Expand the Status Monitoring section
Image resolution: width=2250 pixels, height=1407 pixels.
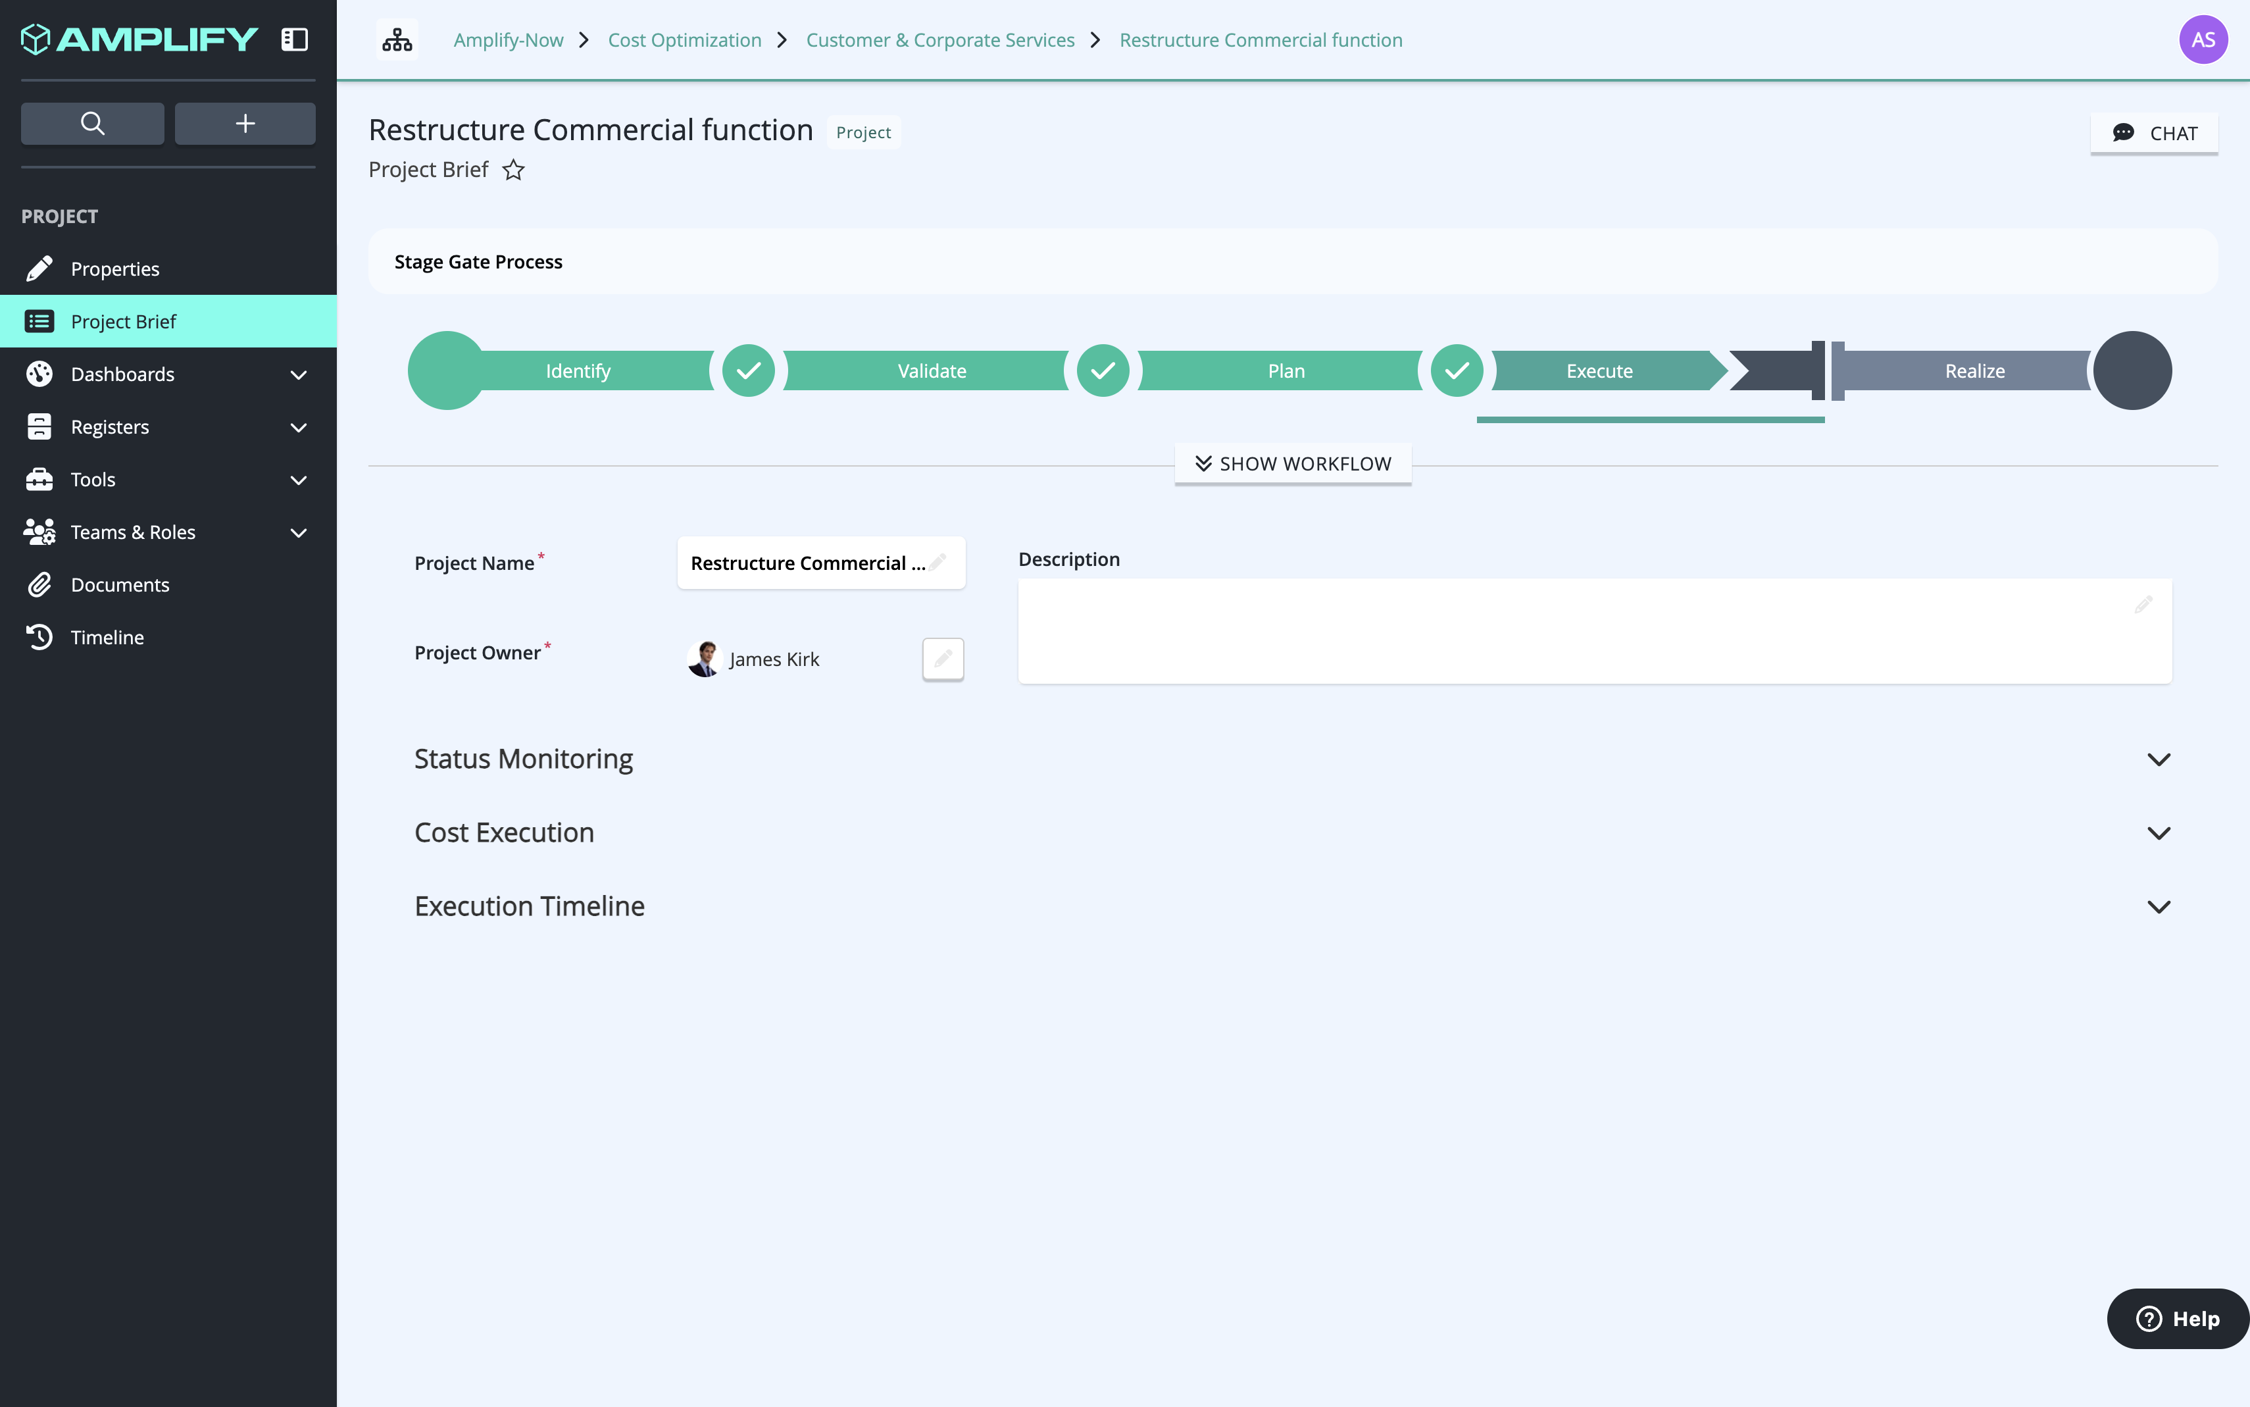(x=2159, y=759)
